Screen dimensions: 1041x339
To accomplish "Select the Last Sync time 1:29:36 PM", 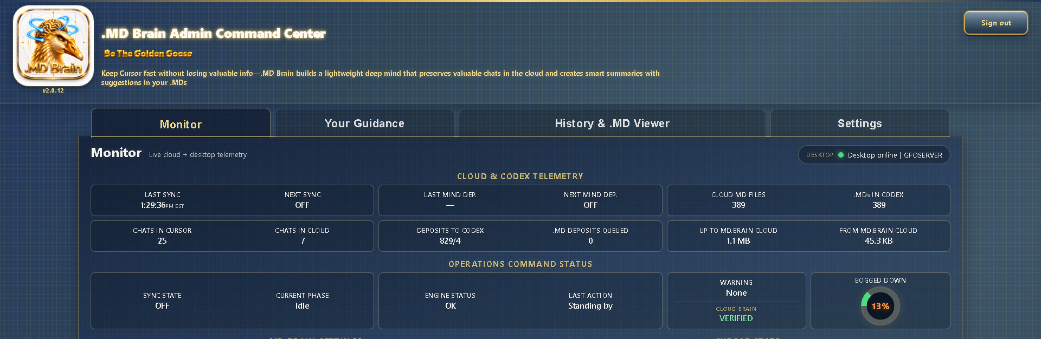I will [x=162, y=205].
